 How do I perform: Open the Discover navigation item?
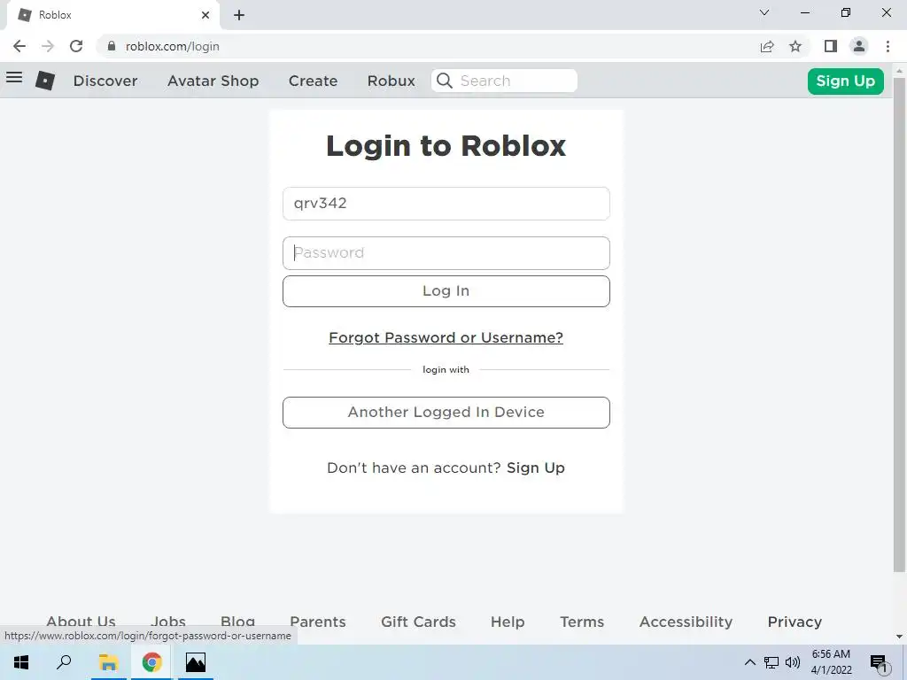coord(105,81)
